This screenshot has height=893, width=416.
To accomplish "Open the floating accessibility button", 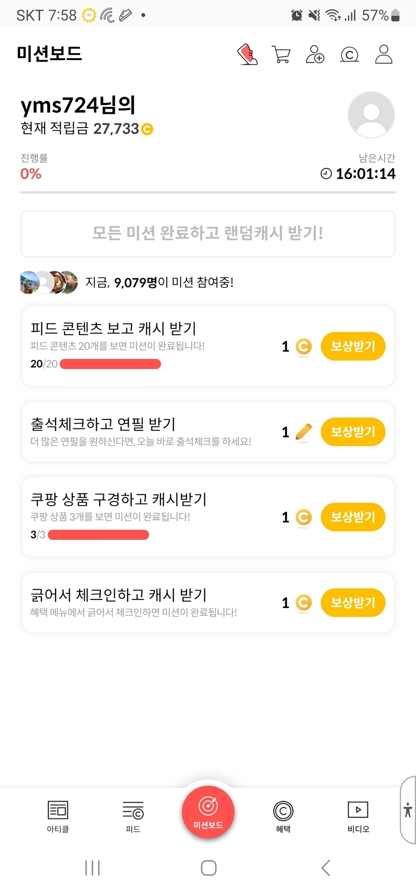I will point(408,809).
